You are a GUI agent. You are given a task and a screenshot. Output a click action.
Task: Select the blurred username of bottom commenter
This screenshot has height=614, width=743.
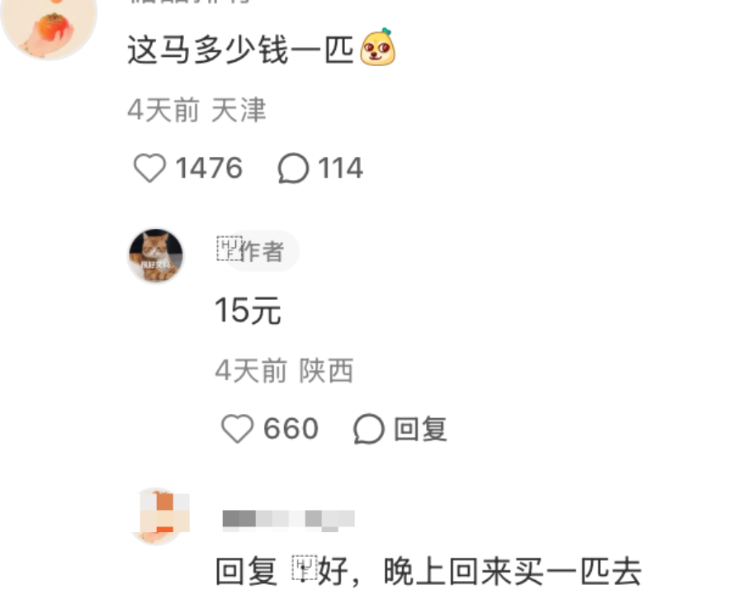(289, 520)
